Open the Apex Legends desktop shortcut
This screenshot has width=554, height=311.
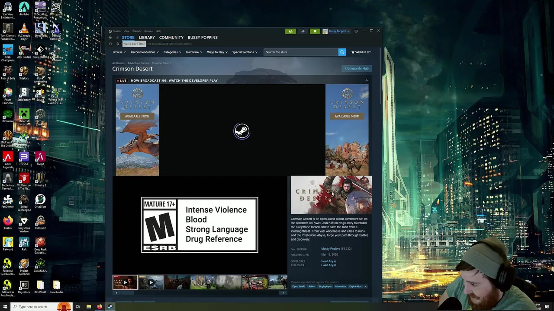tap(8, 160)
